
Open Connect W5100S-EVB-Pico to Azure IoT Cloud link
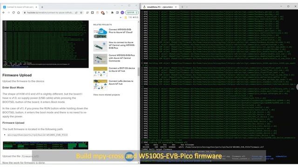pyautogui.click(x=121, y=31)
